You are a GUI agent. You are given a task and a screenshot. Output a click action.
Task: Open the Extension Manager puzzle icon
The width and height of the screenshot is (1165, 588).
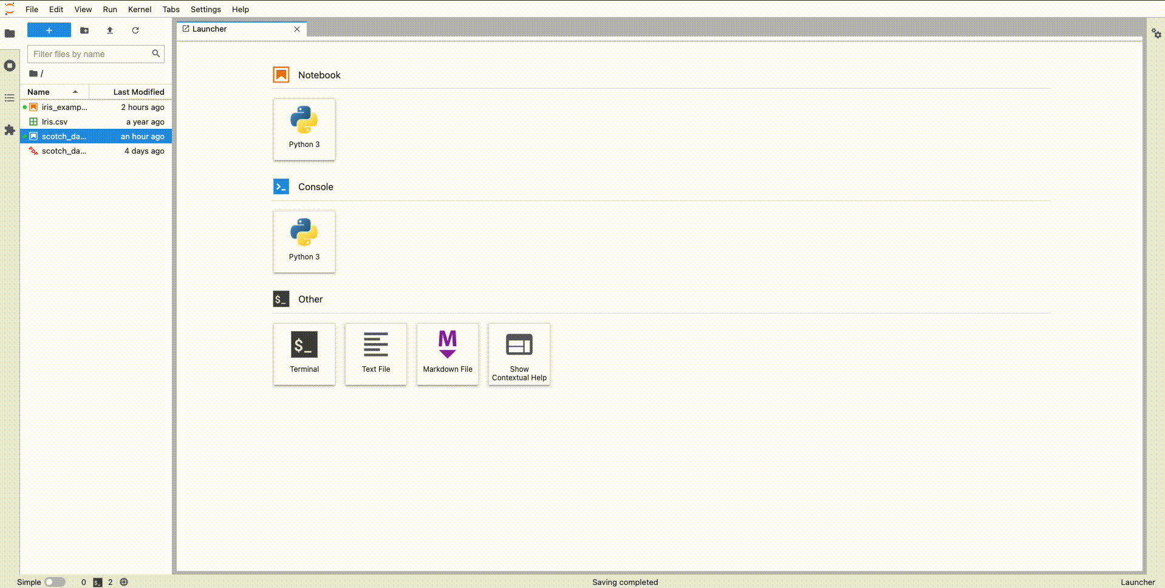pyautogui.click(x=10, y=130)
